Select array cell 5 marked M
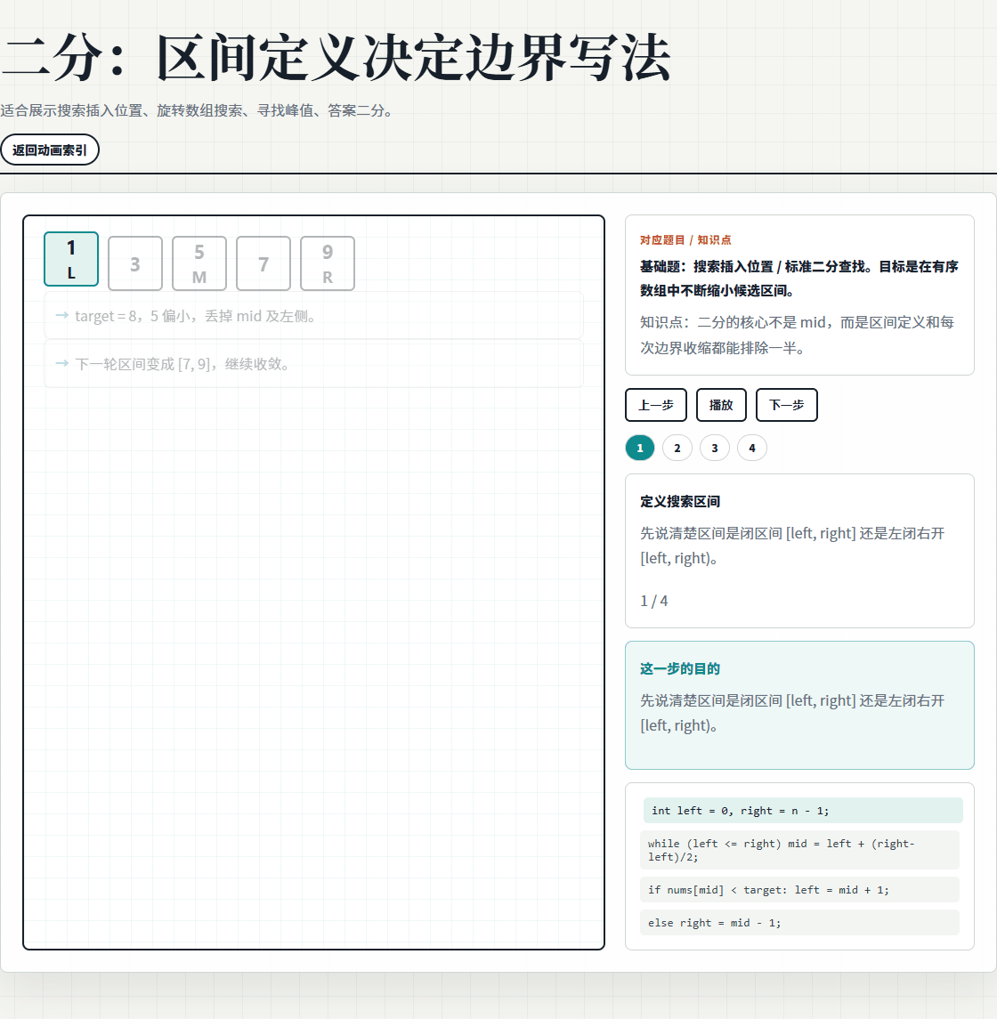 click(x=199, y=263)
